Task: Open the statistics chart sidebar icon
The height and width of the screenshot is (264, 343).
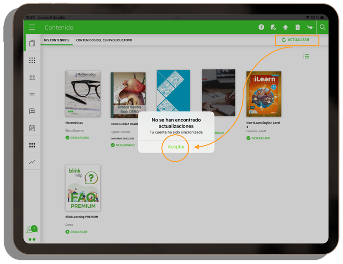Action: 32,162
